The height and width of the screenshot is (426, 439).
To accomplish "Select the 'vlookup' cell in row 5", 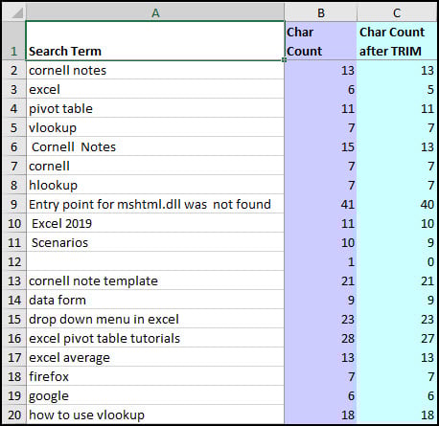I will [x=155, y=127].
